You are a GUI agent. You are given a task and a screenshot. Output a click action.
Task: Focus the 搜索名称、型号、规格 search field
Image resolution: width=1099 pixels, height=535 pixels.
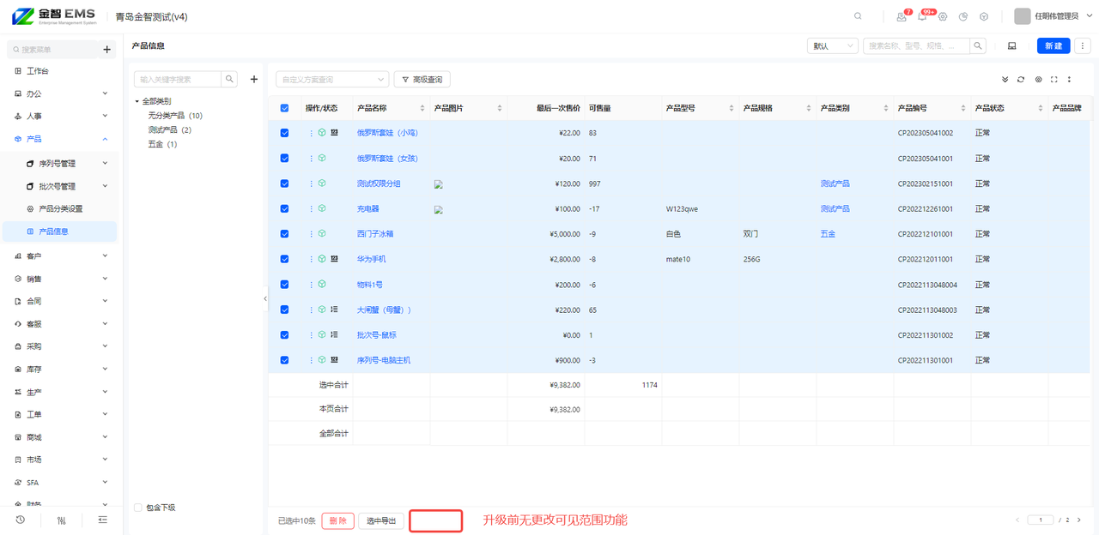point(916,45)
